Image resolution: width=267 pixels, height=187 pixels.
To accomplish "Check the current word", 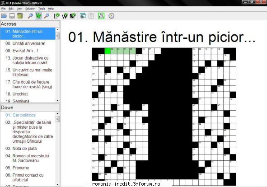I will click(65, 16).
